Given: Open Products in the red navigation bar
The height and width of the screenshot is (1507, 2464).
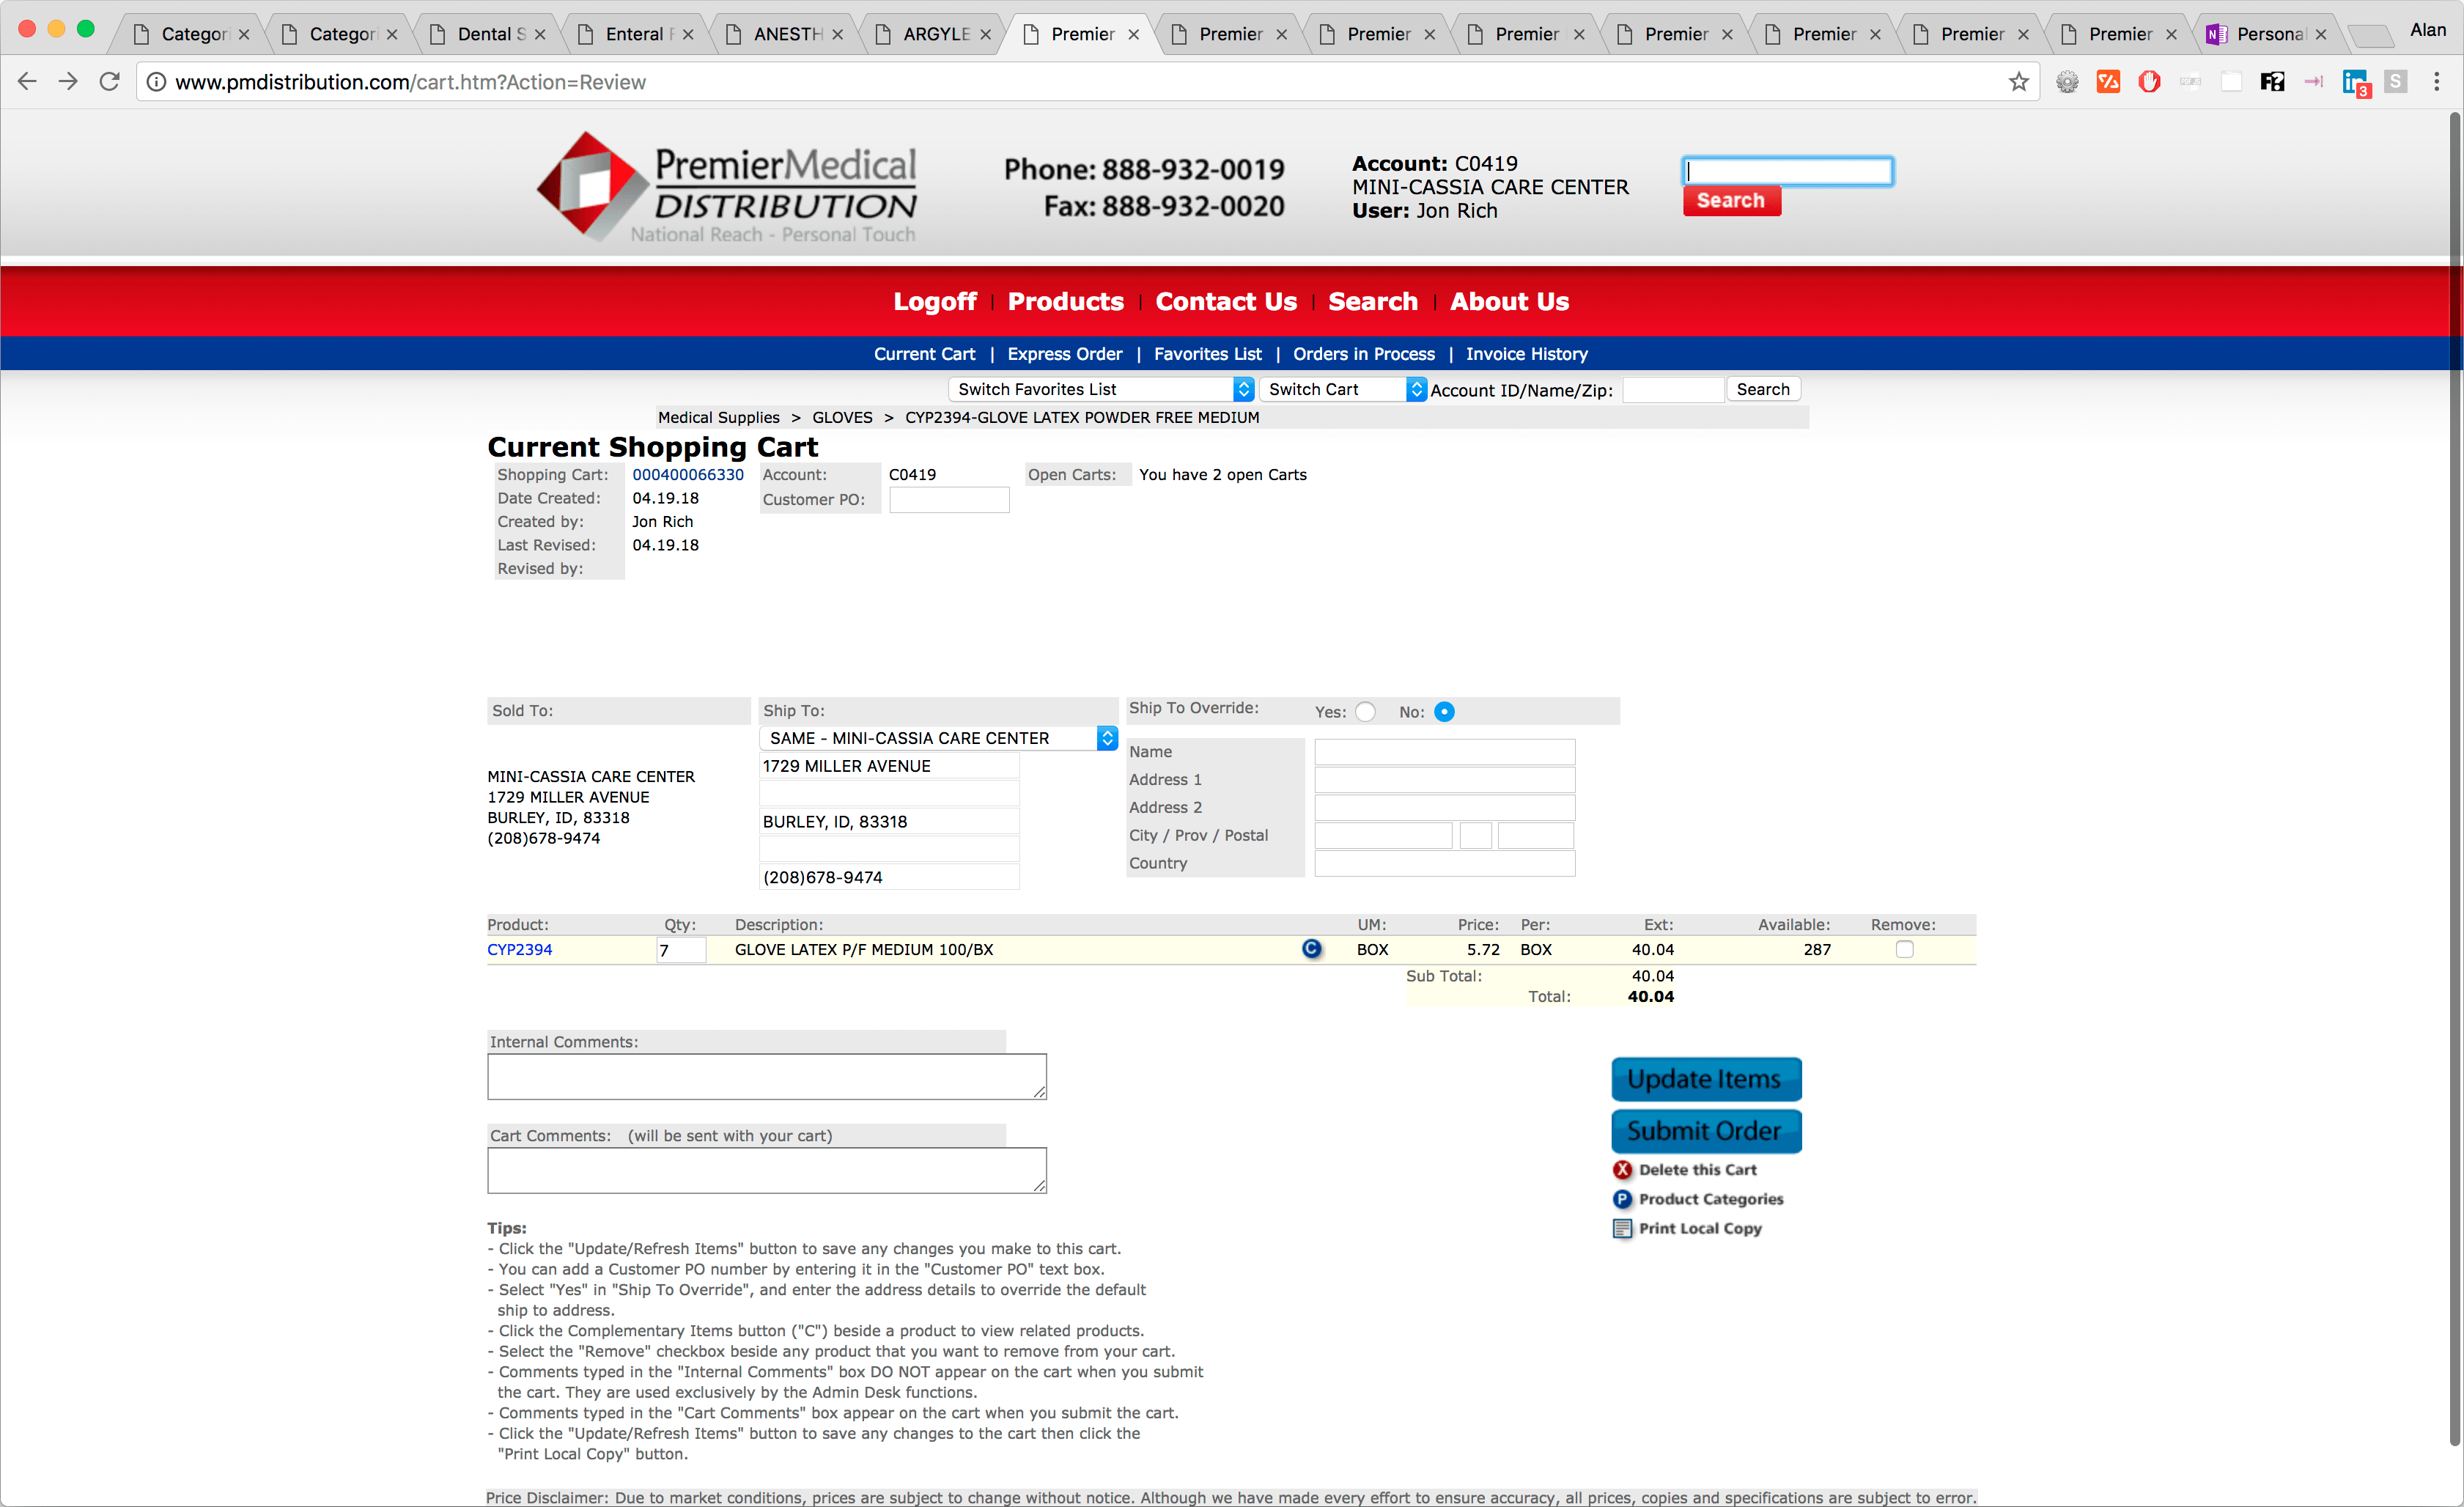Looking at the screenshot, I should [1066, 301].
